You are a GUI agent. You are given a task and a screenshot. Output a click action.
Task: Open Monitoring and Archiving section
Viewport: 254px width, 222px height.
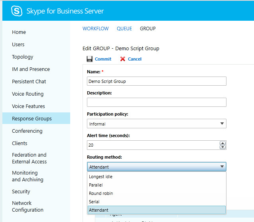click(28, 176)
